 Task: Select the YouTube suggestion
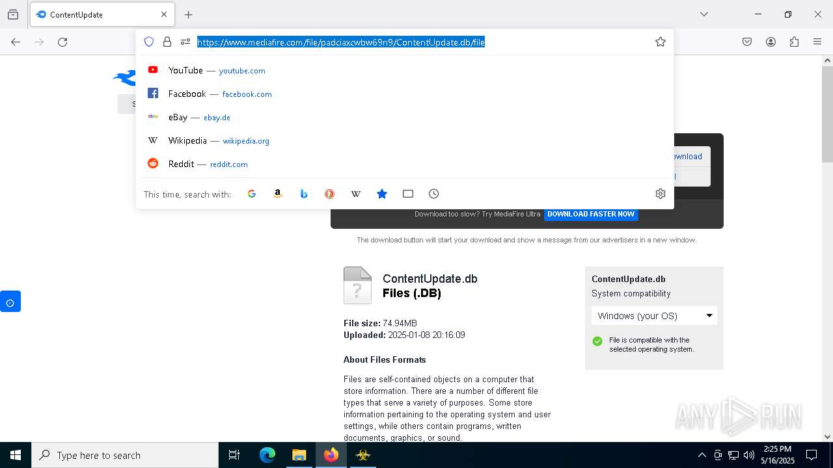tap(405, 70)
